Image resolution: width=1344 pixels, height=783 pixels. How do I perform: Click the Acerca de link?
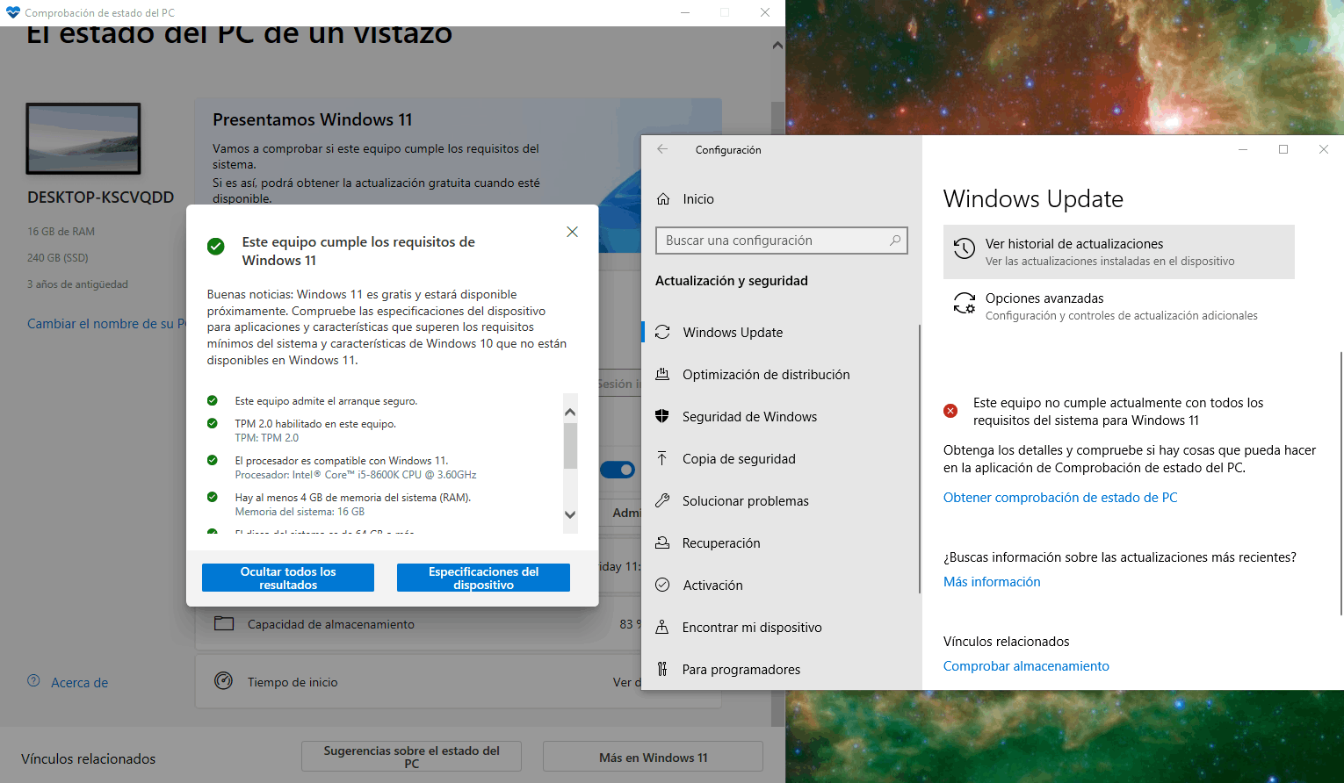click(79, 682)
